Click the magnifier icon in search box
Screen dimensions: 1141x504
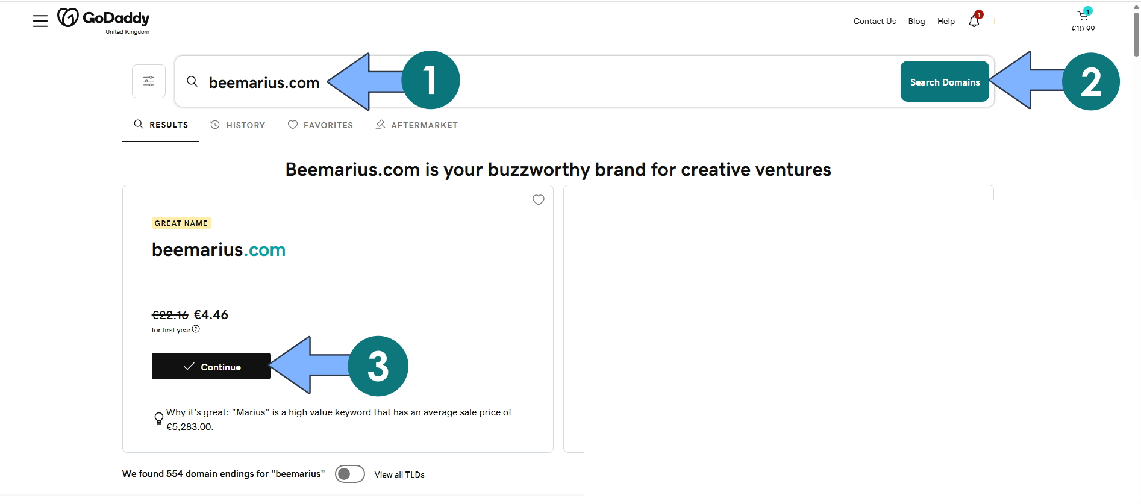(192, 81)
